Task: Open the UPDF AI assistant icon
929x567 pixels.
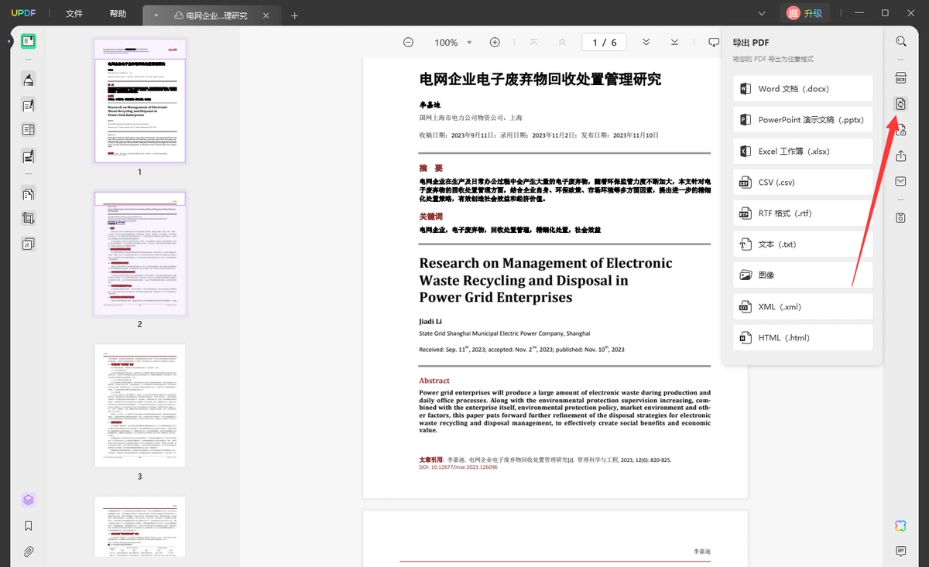Action: (900, 526)
